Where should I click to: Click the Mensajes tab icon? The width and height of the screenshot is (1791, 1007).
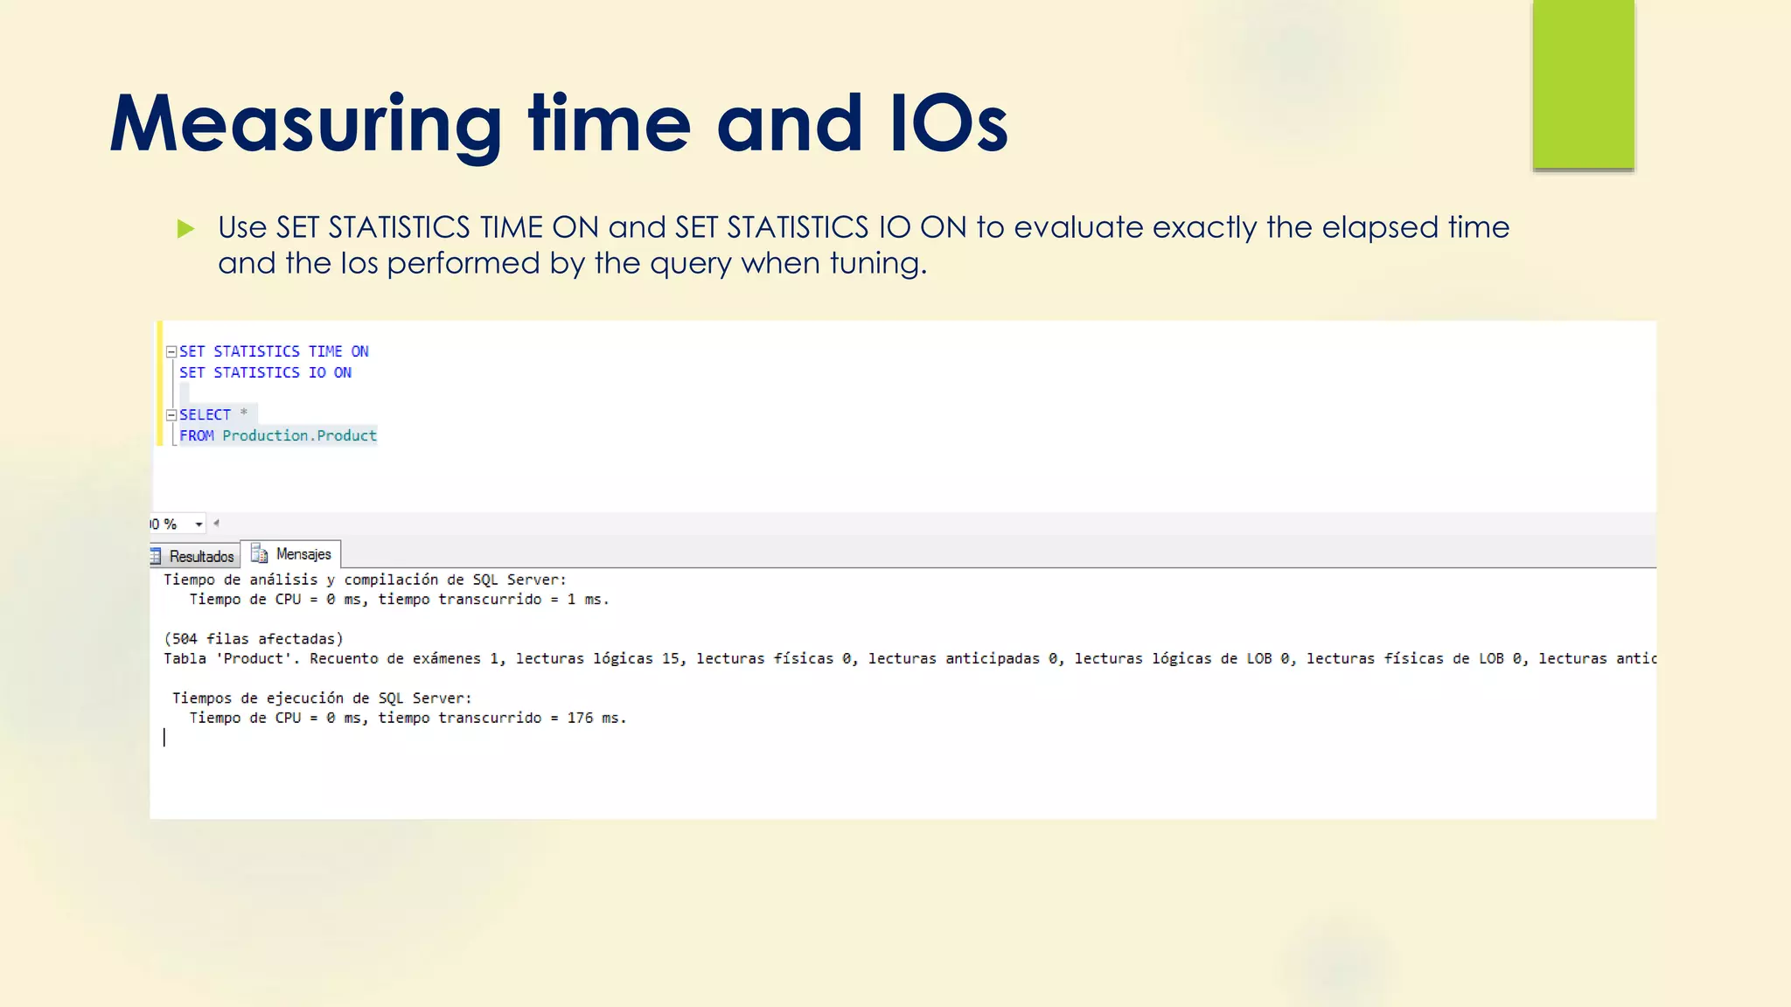point(259,553)
